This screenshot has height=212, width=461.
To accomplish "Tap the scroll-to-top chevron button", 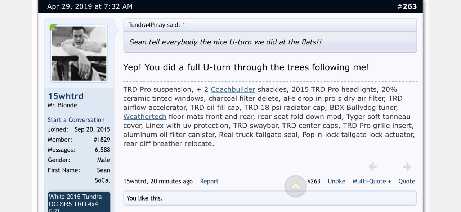I will [295, 186].
